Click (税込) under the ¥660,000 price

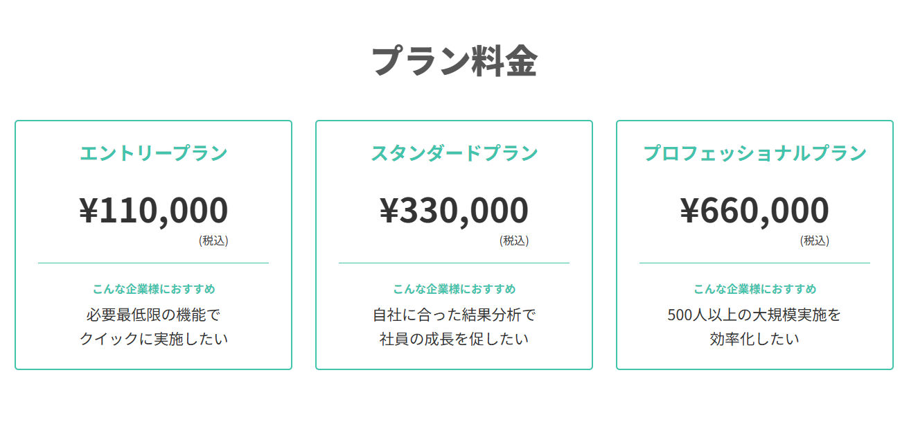coord(815,241)
